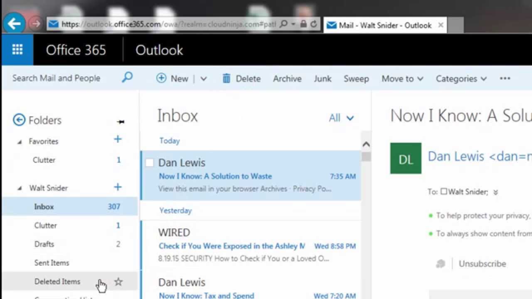Open the address bar dropdown arrow

(x=293, y=24)
